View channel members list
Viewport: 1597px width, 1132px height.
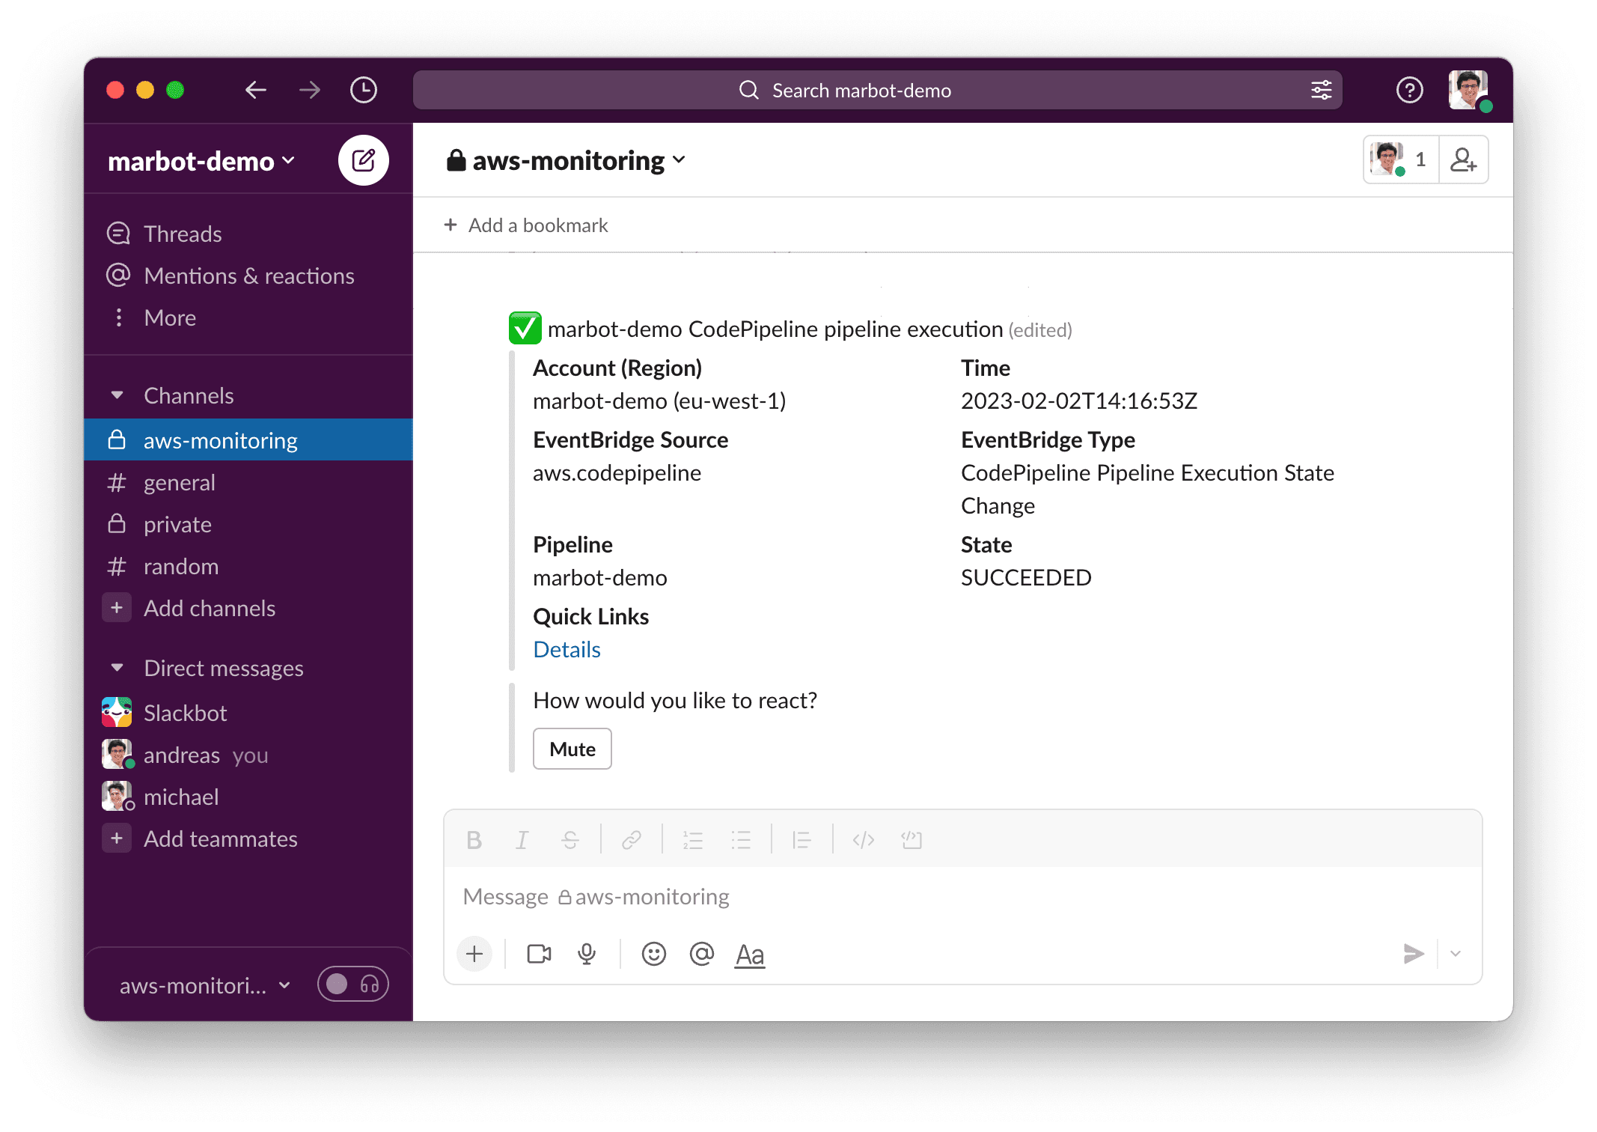coord(1400,160)
